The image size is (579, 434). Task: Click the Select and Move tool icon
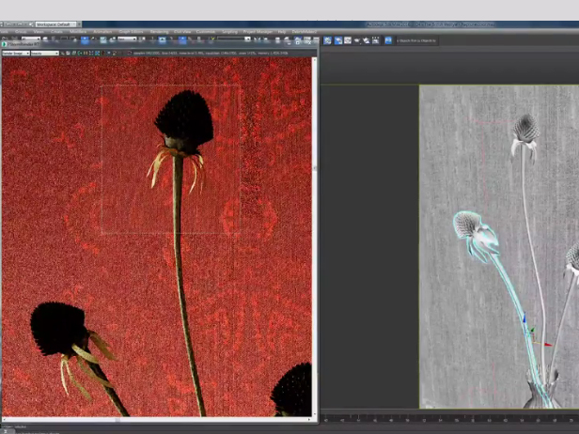coord(85,40)
